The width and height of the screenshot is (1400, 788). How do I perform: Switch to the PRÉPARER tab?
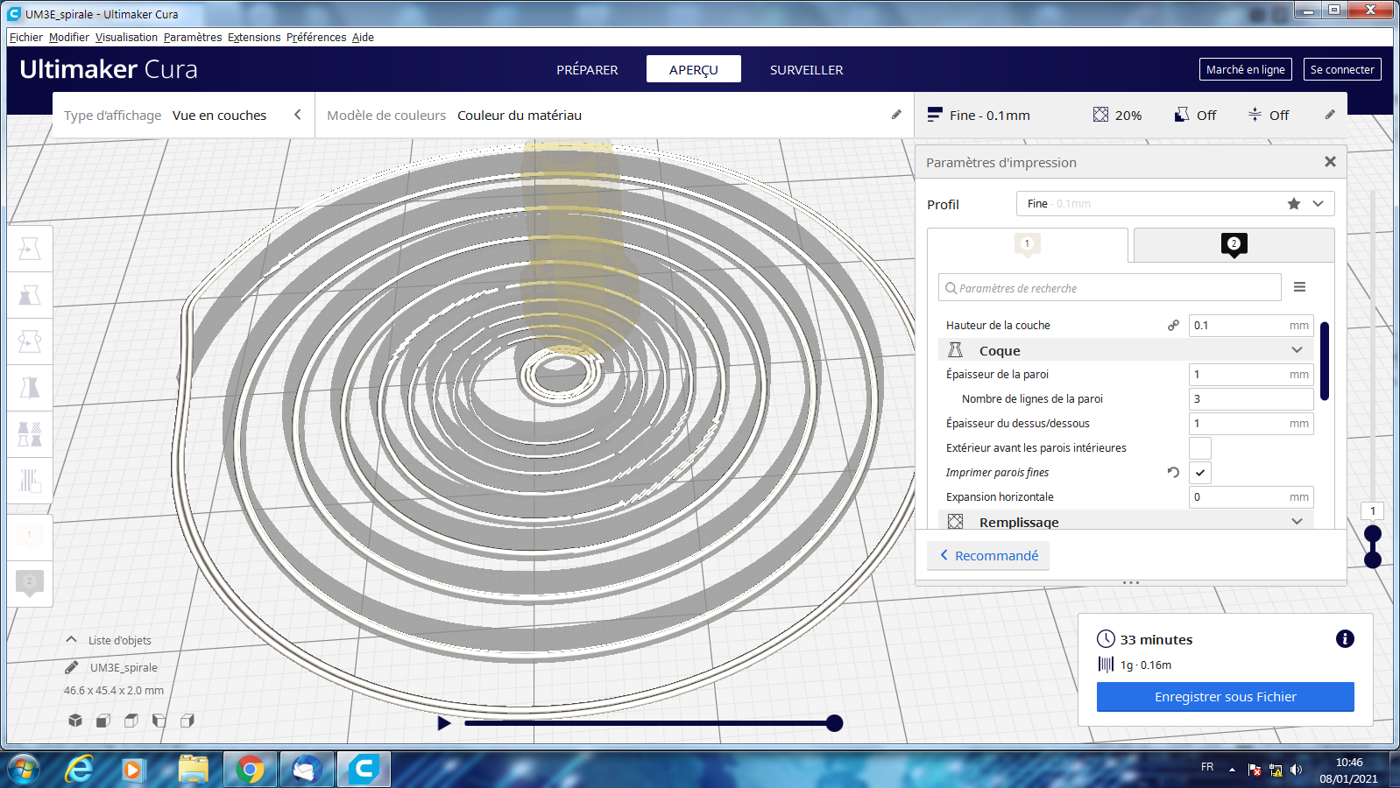click(x=587, y=70)
